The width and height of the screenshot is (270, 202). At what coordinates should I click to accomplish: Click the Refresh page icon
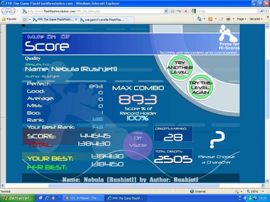click(179, 11)
